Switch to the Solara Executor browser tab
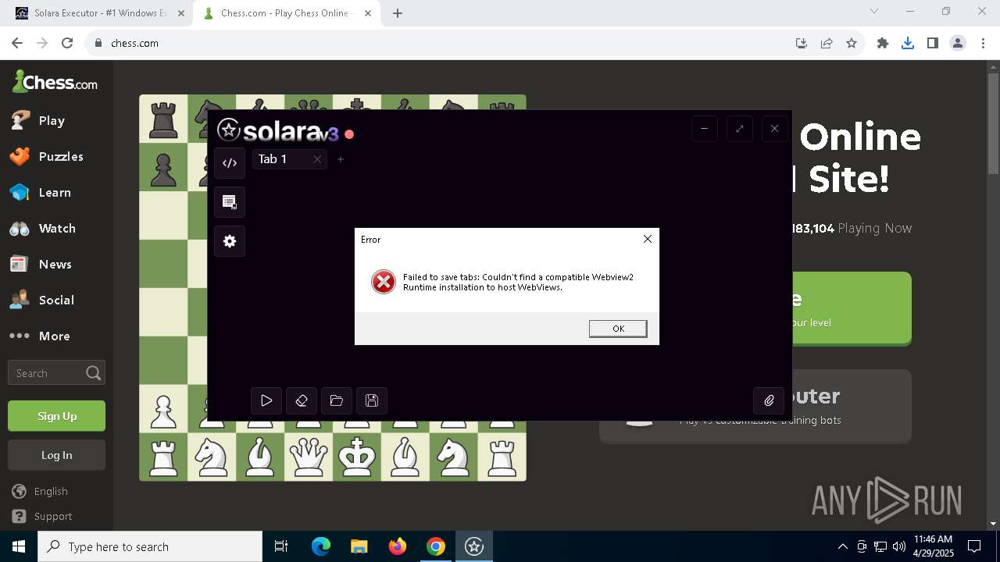This screenshot has height=562, width=1000. coord(92,13)
